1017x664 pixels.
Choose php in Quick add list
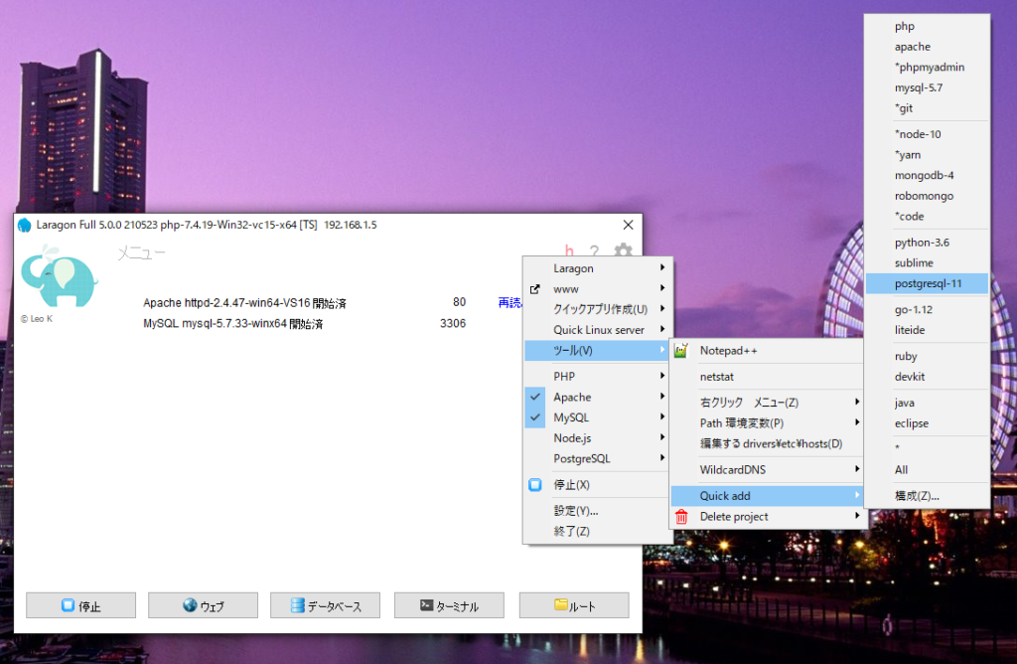coord(927,26)
